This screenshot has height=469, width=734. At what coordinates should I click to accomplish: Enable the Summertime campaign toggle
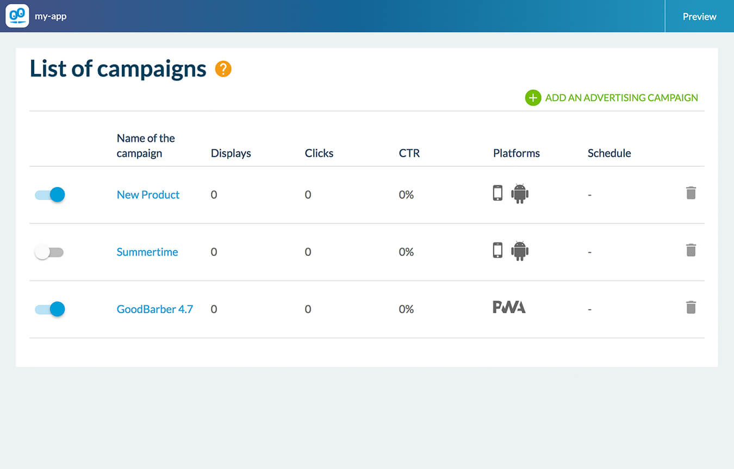(x=49, y=252)
